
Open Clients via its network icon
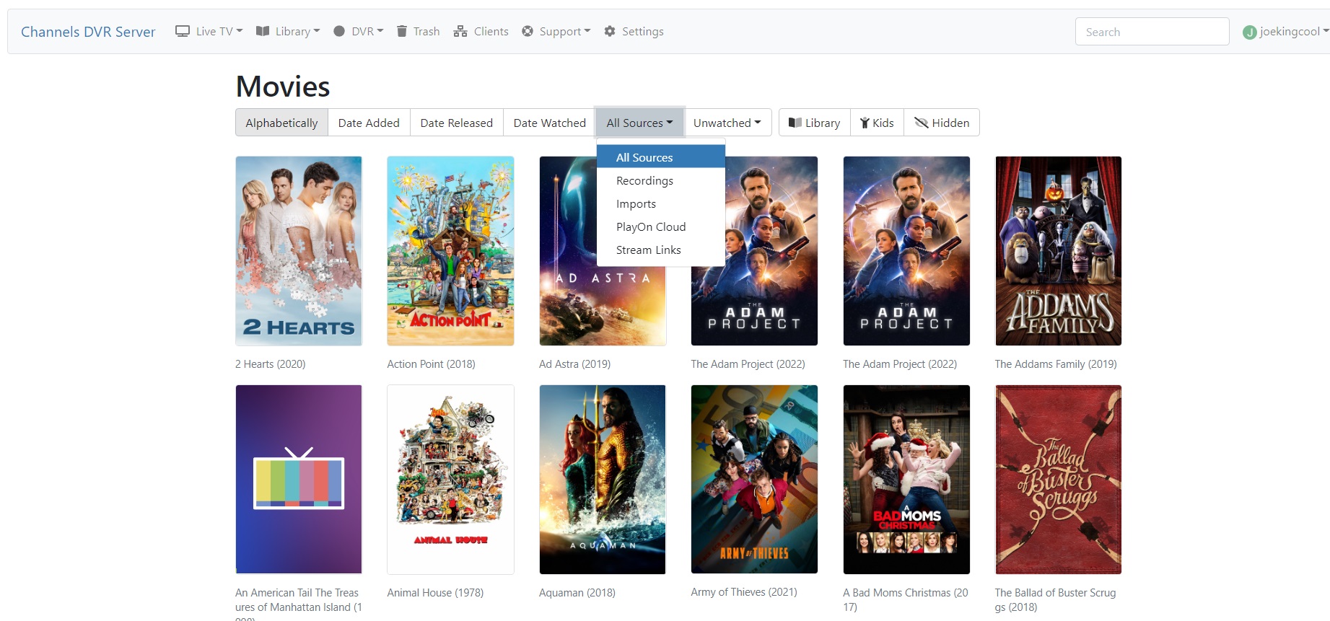point(460,31)
